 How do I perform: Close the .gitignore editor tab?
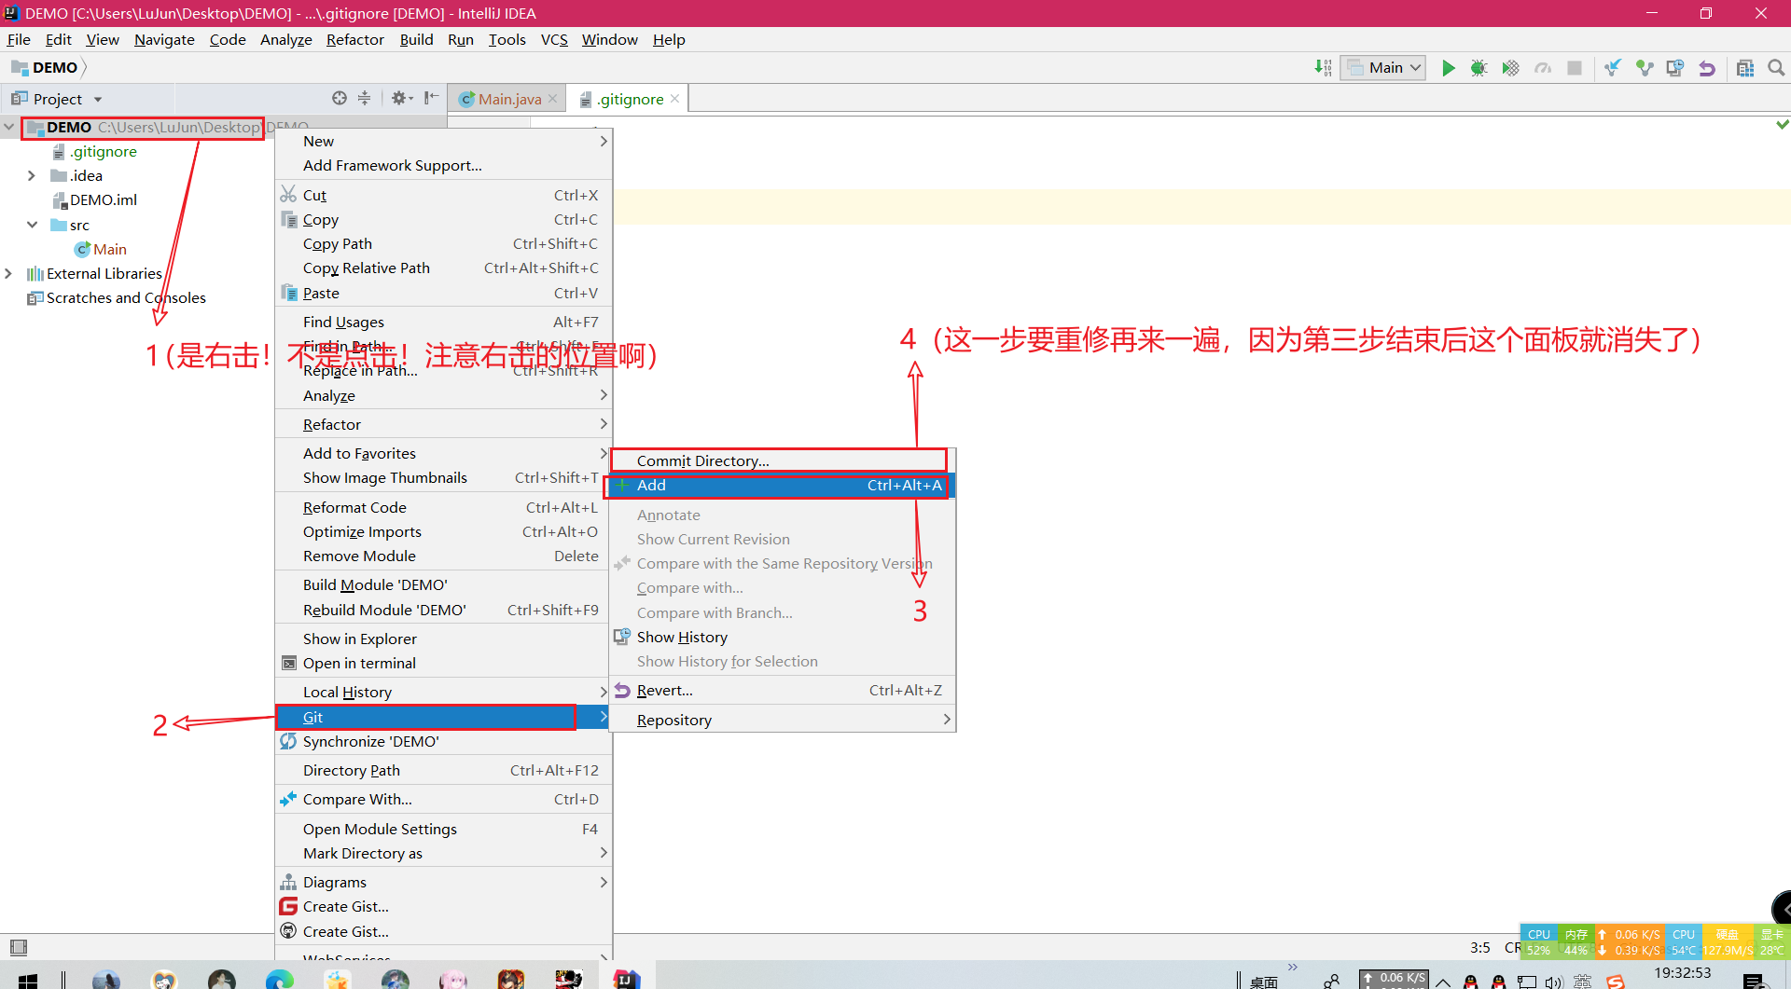click(x=675, y=98)
